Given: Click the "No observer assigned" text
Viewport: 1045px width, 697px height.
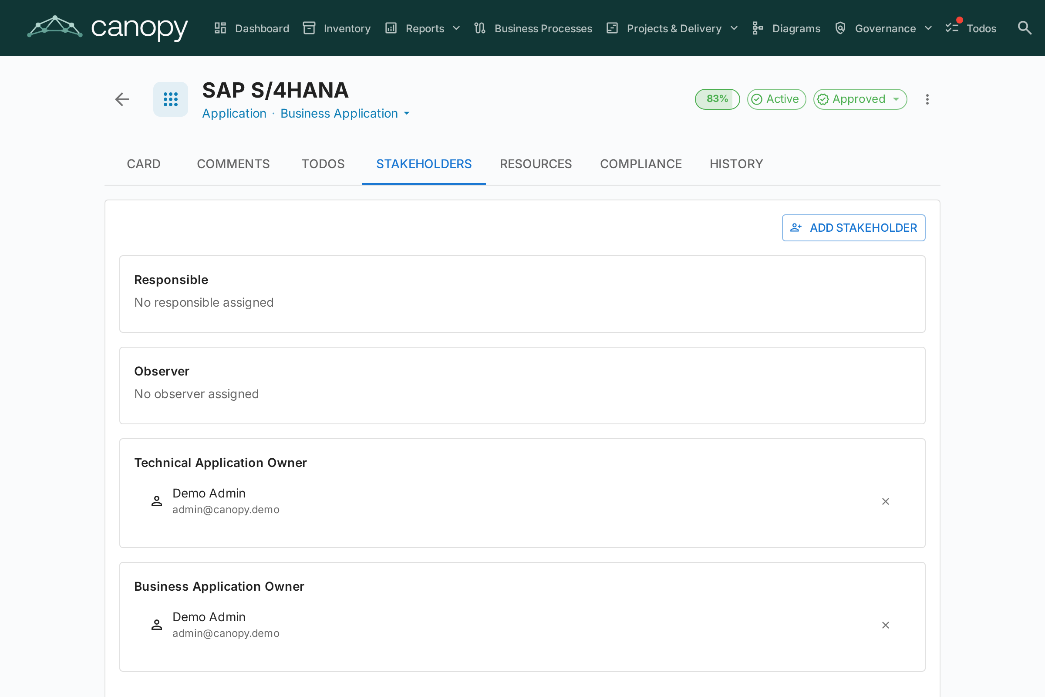Looking at the screenshot, I should [196, 394].
